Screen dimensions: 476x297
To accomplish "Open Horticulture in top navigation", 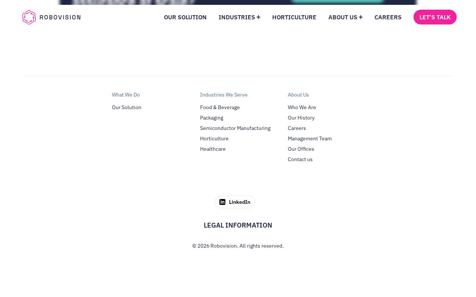I will pos(294,17).
